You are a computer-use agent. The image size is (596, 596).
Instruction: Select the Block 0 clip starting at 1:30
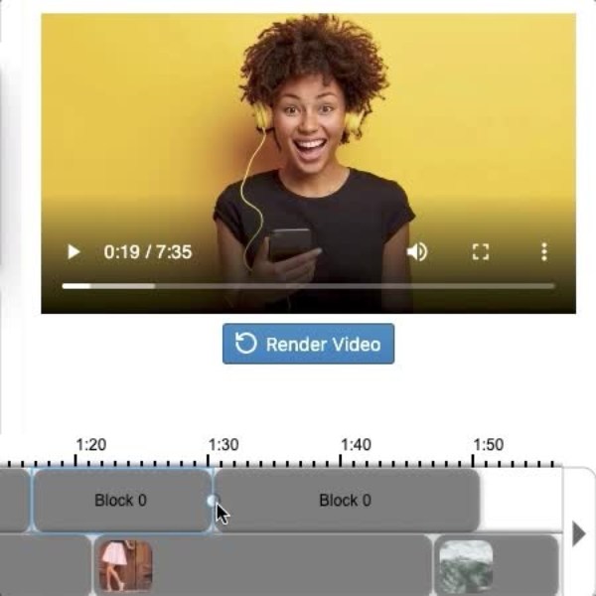click(347, 501)
